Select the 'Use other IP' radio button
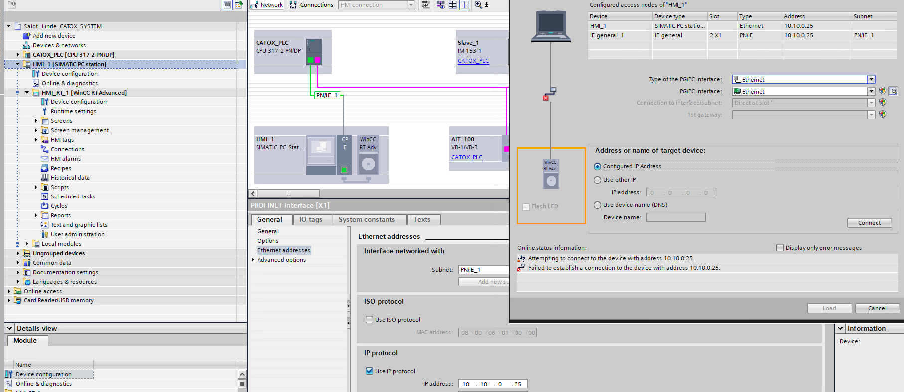Screen dimensions: 904x392 coord(598,180)
